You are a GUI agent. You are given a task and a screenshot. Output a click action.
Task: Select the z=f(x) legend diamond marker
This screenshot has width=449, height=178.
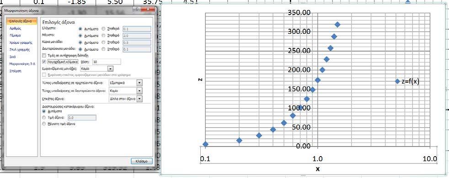click(397, 81)
